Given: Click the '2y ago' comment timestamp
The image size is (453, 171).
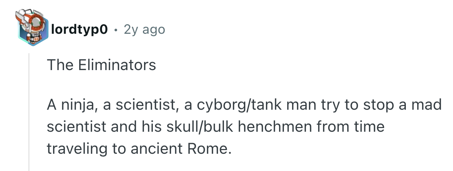Looking at the screenshot, I should pos(144,30).
